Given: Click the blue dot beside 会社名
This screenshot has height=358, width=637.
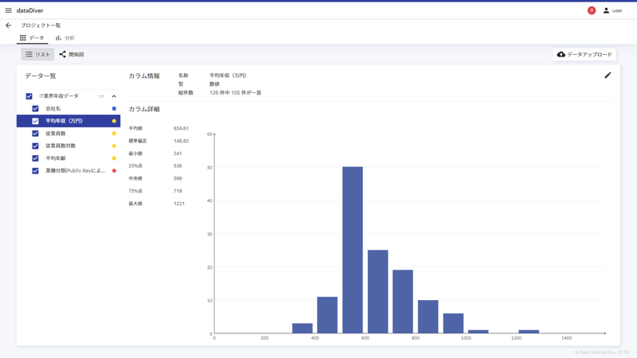Looking at the screenshot, I should coord(114,108).
